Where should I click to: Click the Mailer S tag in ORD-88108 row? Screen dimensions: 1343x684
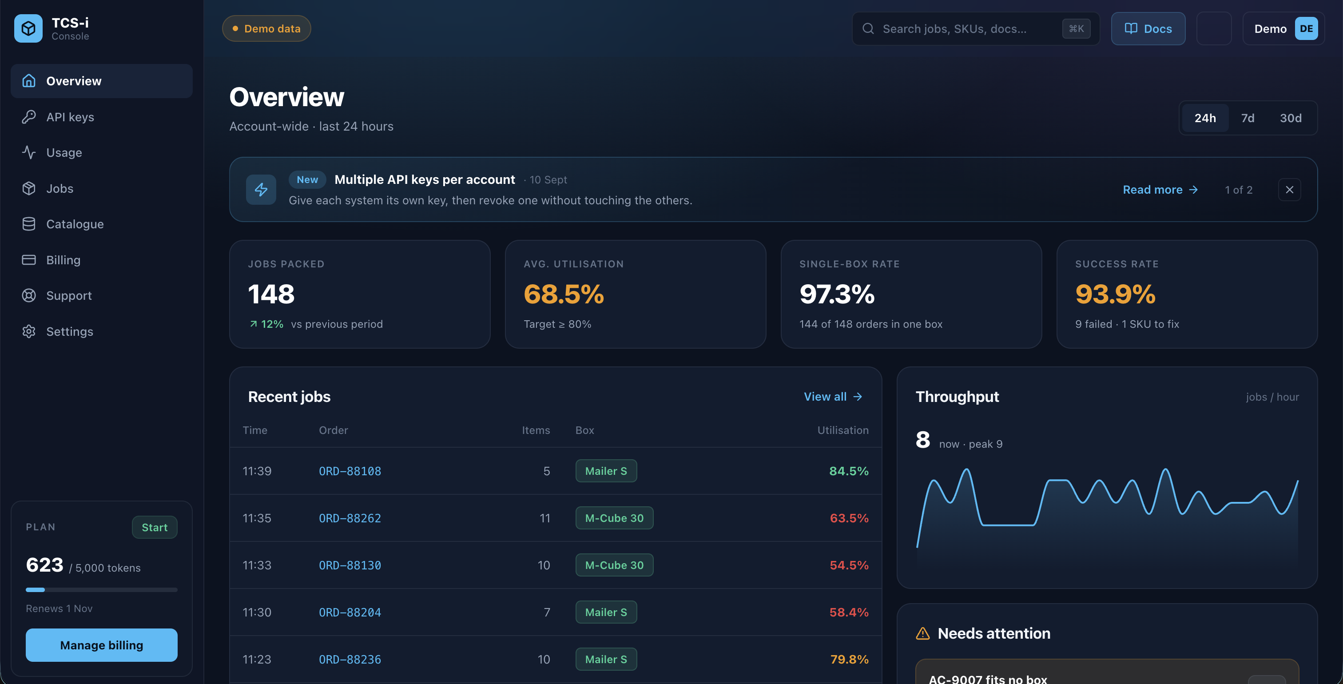[x=606, y=471]
